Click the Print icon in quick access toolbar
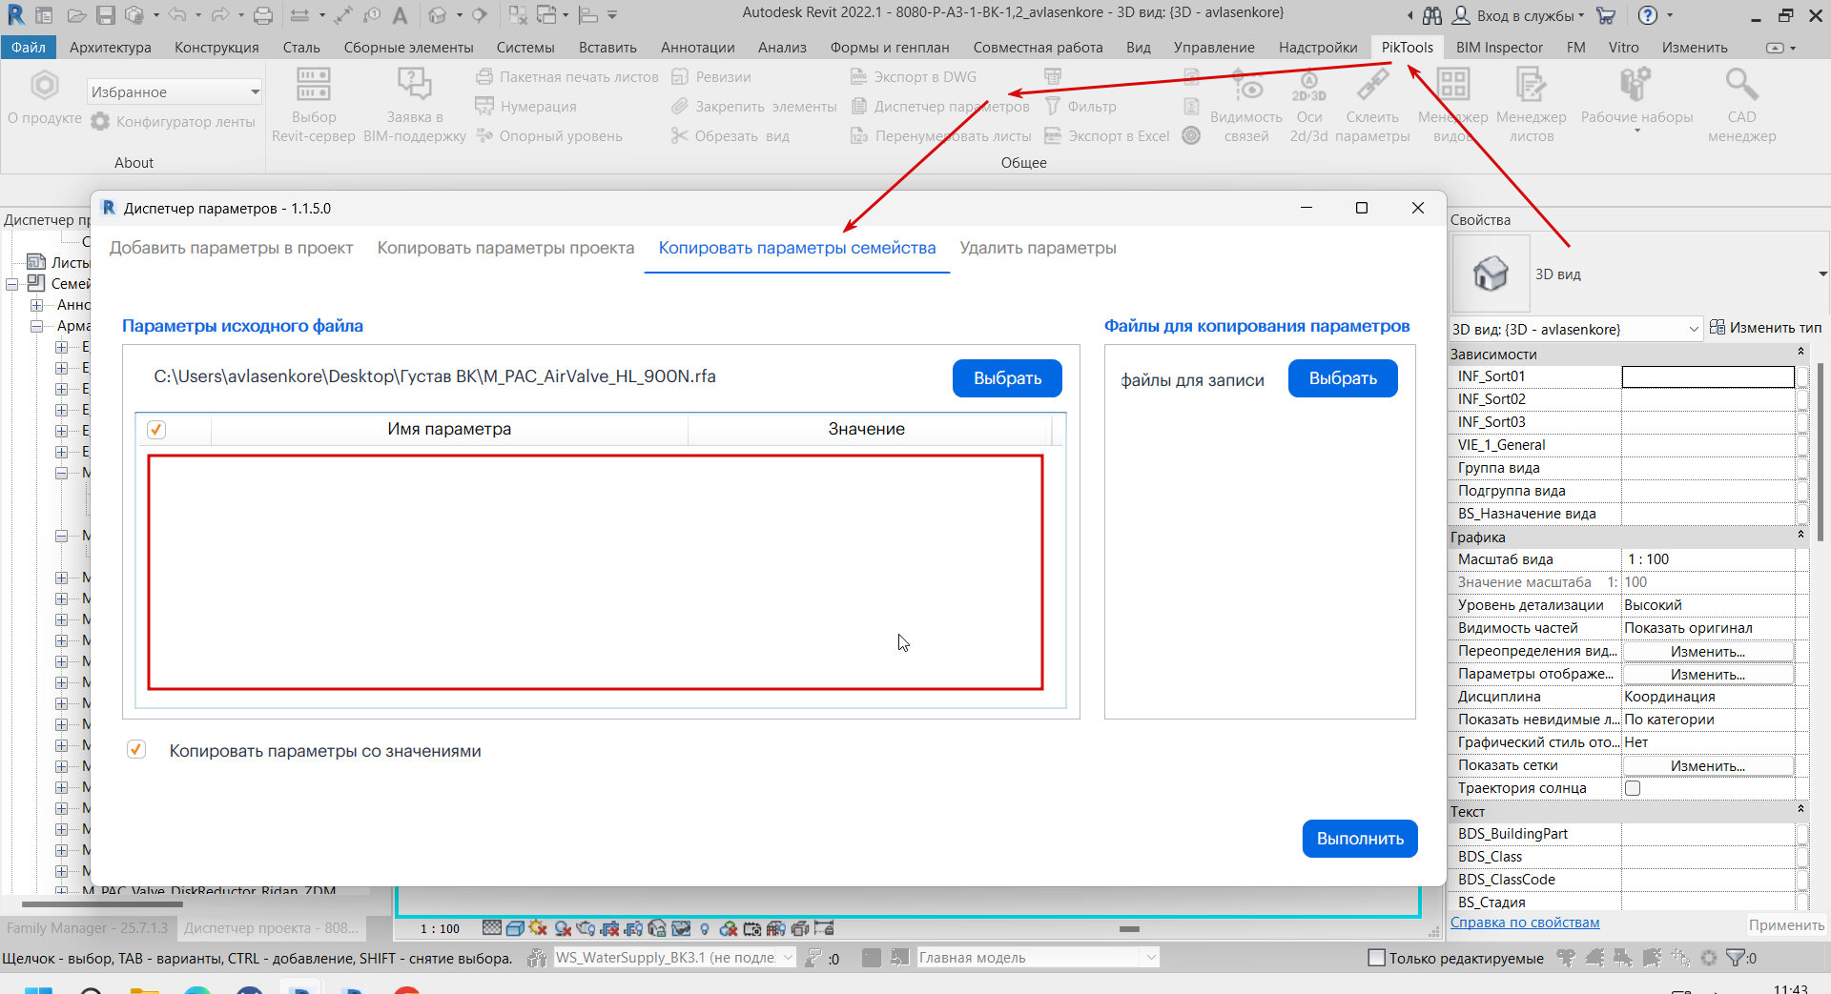The width and height of the screenshot is (1831, 994). [x=263, y=15]
